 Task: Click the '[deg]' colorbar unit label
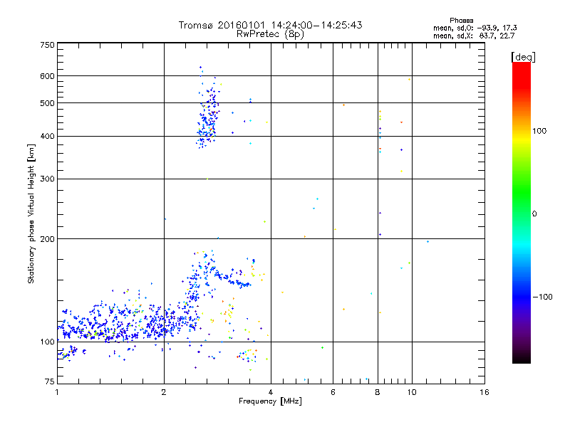coord(523,57)
